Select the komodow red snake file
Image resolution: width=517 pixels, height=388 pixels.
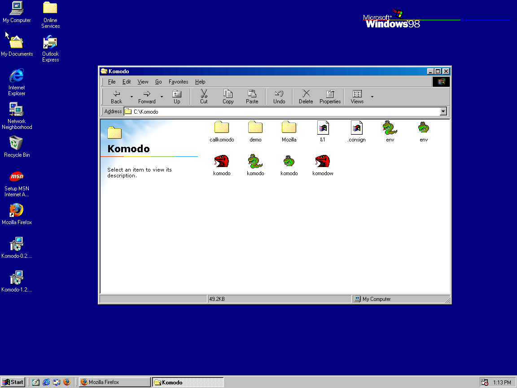pyautogui.click(x=323, y=162)
